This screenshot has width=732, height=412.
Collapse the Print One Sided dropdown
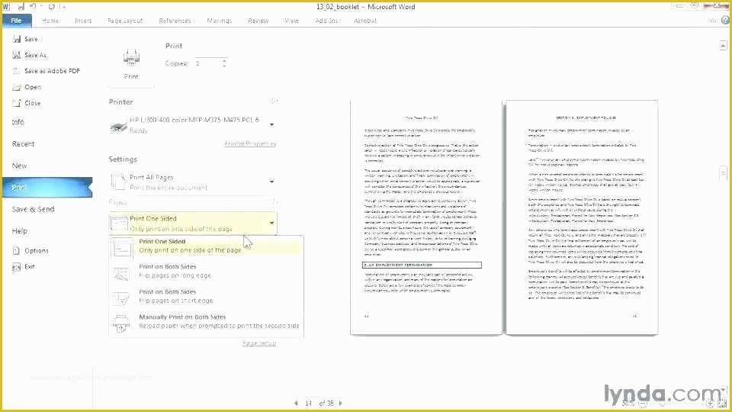pos(192,224)
